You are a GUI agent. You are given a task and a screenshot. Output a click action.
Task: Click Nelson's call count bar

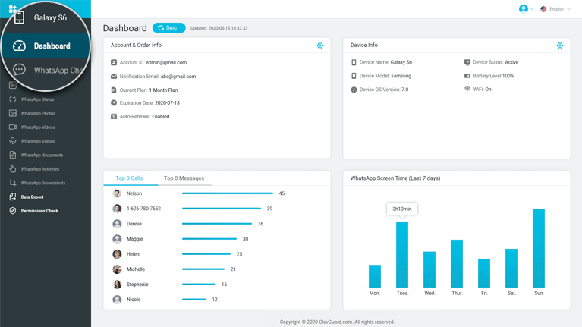click(227, 193)
